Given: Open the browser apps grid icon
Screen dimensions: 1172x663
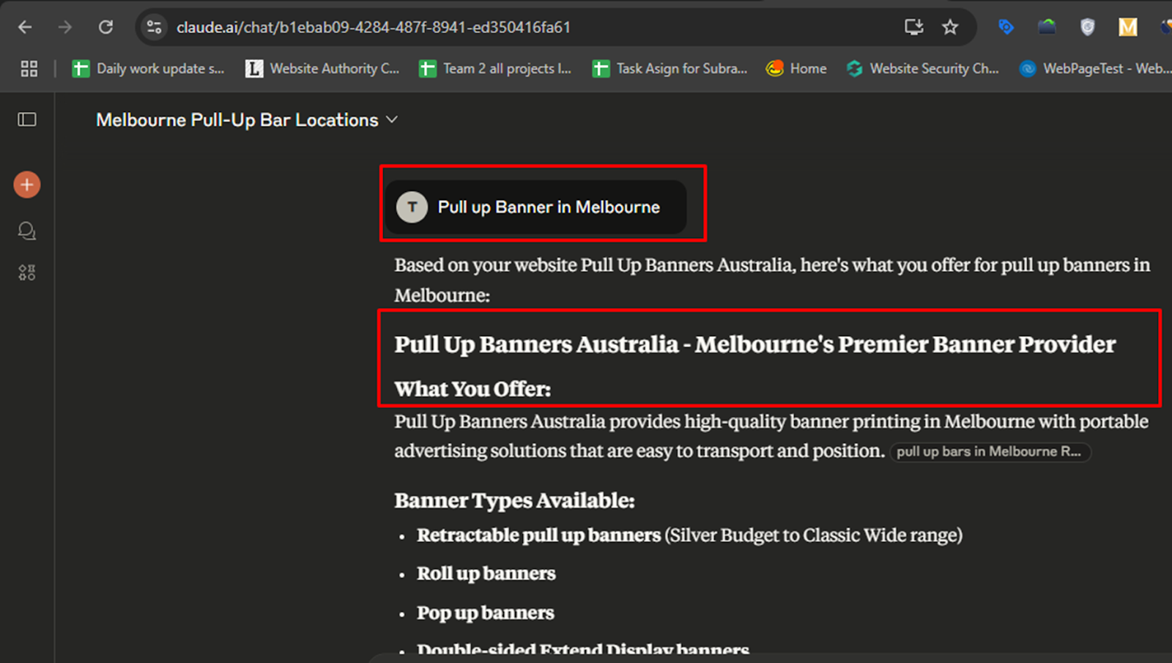Looking at the screenshot, I should [x=29, y=69].
